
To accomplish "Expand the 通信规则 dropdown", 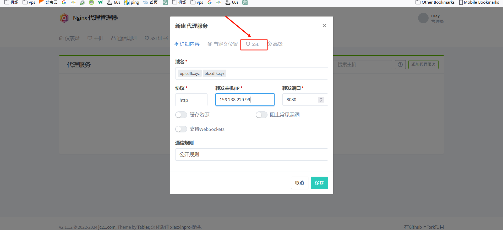I will [251, 155].
